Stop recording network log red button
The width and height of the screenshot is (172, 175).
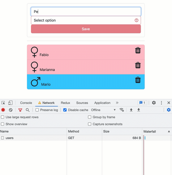click(3, 110)
